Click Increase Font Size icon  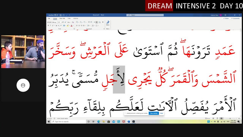(63, 22)
